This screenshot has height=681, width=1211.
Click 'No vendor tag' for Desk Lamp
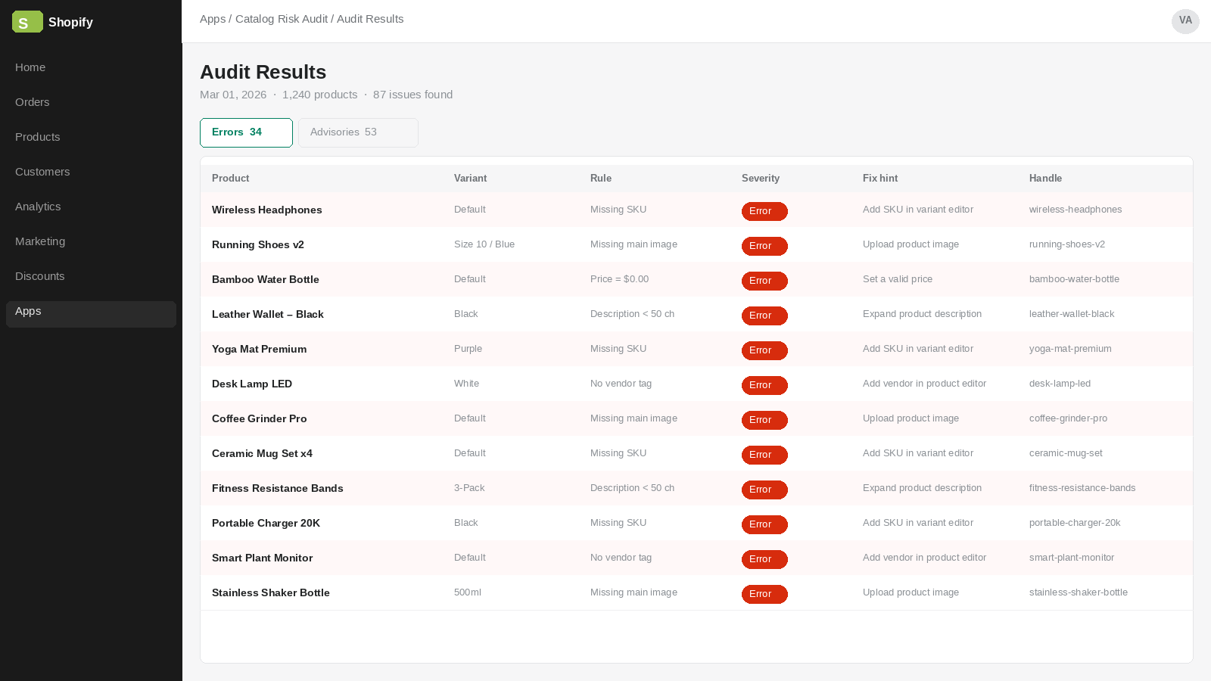point(621,384)
